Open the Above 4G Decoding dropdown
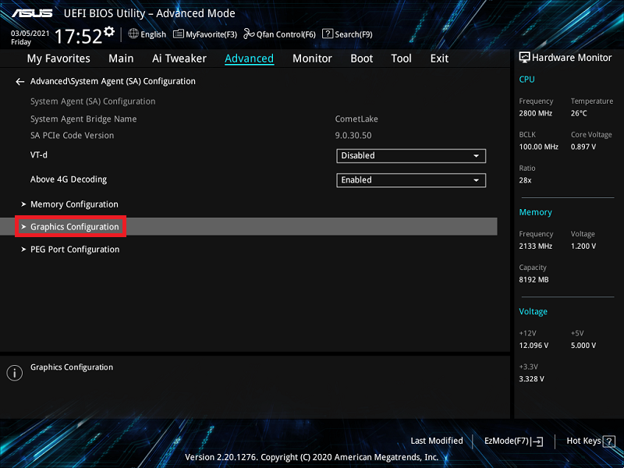This screenshot has height=468, width=624. pos(411,180)
